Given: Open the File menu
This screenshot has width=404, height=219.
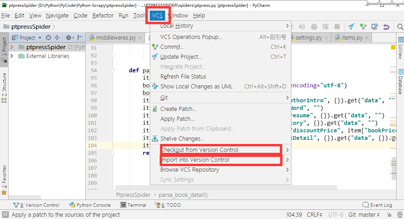Looking at the screenshot, I should tap(5, 15).
